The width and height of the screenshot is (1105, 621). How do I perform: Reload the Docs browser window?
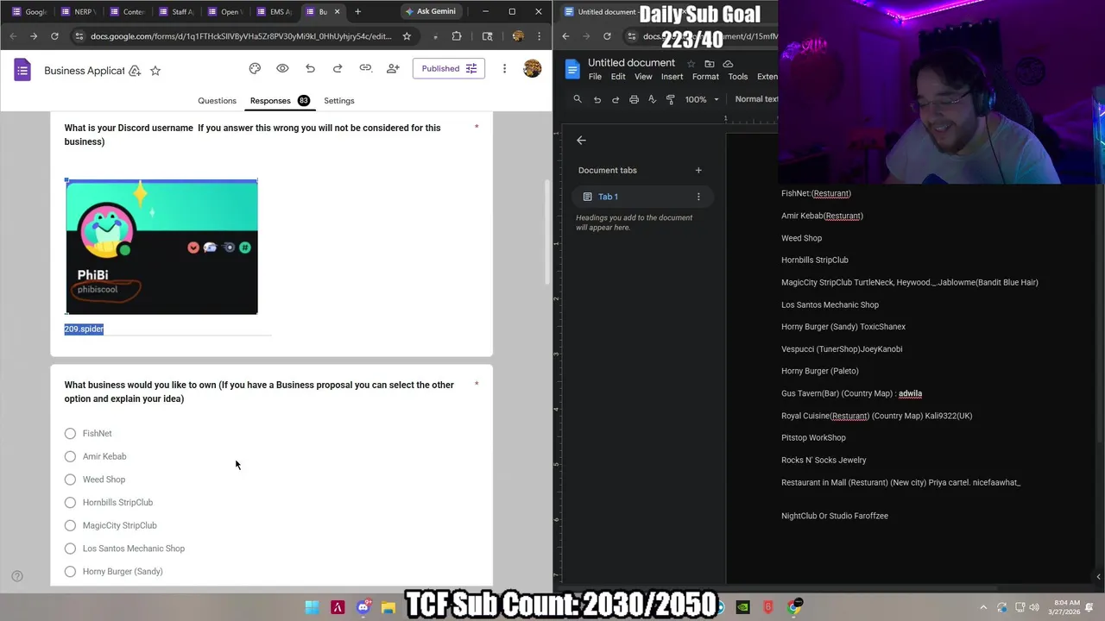click(607, 36)
